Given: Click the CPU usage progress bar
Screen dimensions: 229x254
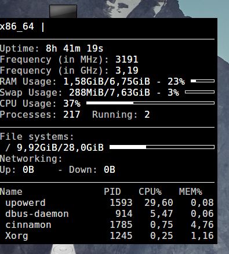Looking at the screenshot, I should (150, 103).
